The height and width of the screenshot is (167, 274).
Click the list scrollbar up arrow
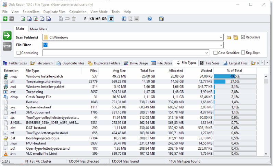(266, 76)
